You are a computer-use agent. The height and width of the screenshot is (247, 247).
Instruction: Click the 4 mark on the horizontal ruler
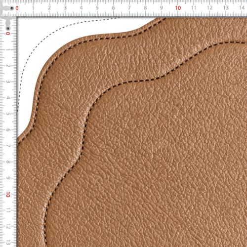click(x=81, y=8)
